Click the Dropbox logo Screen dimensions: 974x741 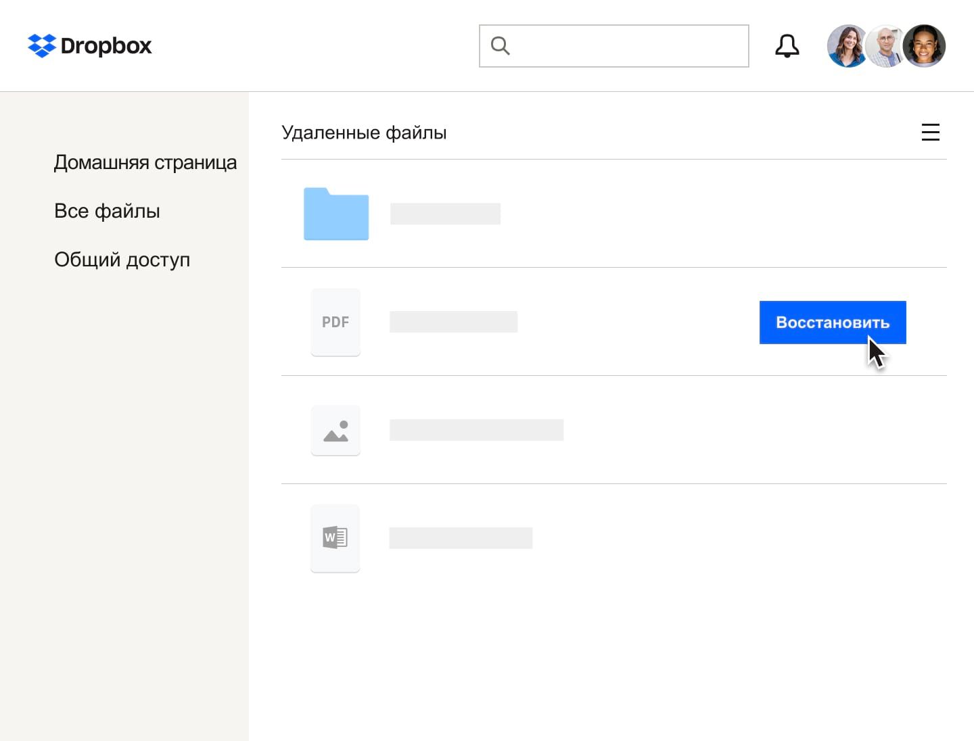[x=90, y=45]
